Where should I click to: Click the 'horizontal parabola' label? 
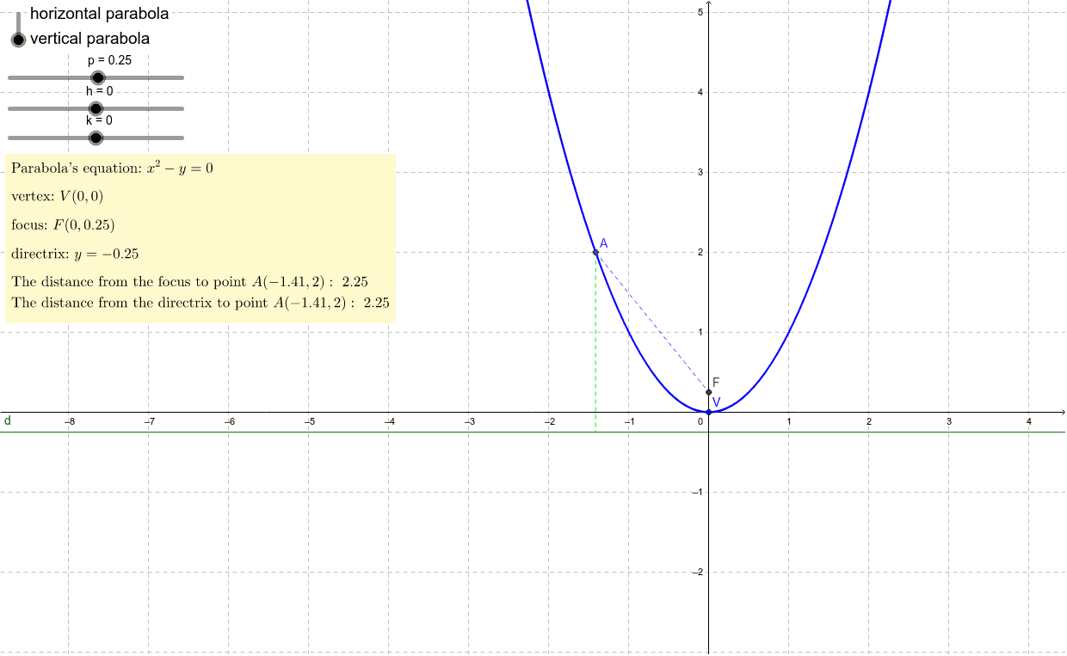[x=99, y=14]
